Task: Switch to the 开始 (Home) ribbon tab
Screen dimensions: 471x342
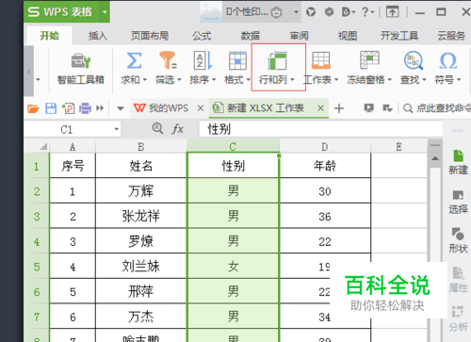Action: pyautogui.click(x=50, y=36)
